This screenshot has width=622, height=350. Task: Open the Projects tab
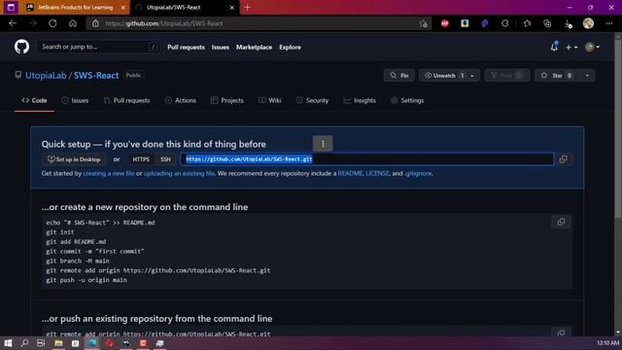click(x=227, y=100)
